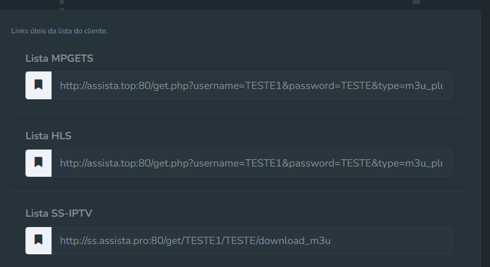Focus the SS-IPTV download_m3u URL field

pos(252,240)
